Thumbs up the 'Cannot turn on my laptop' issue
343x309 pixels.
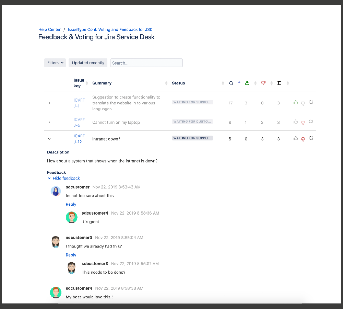[296, 122]
